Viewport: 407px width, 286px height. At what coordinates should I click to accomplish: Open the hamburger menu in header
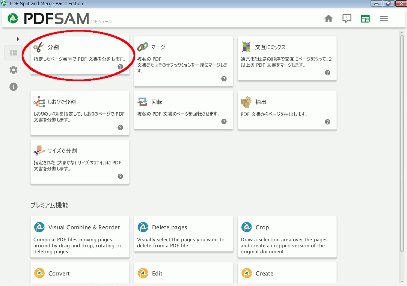[384, 19]
